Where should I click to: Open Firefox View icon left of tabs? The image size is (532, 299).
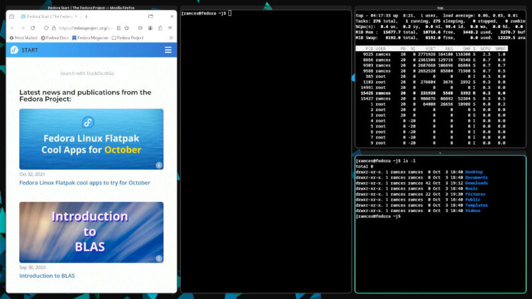pos(12,16)
